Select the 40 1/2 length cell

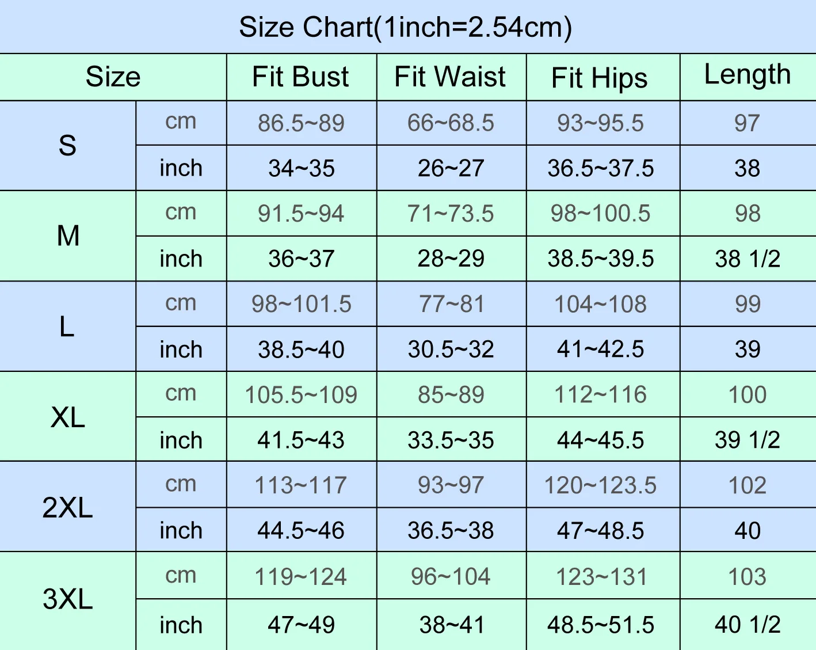[748, 625]
